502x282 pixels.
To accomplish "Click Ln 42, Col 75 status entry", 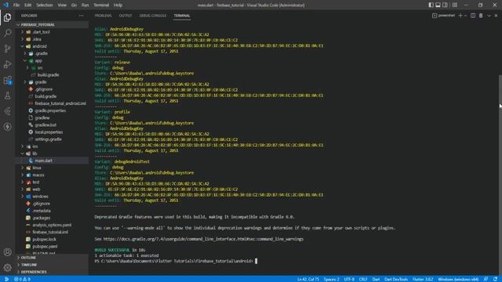I will pos(308,279).
